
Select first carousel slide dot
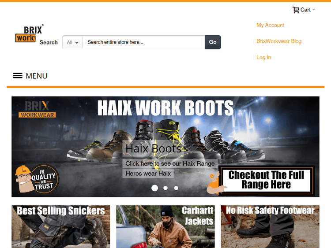(x=155, y=188)
